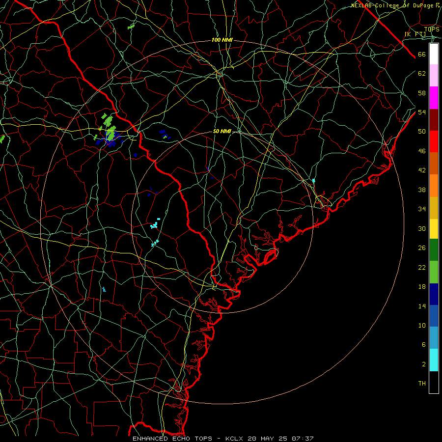Image resolution: width=442 pixels, height=442 pixels.
Task: Click the magenta 58 kft legend swatch
Action: tap(434, 98)
